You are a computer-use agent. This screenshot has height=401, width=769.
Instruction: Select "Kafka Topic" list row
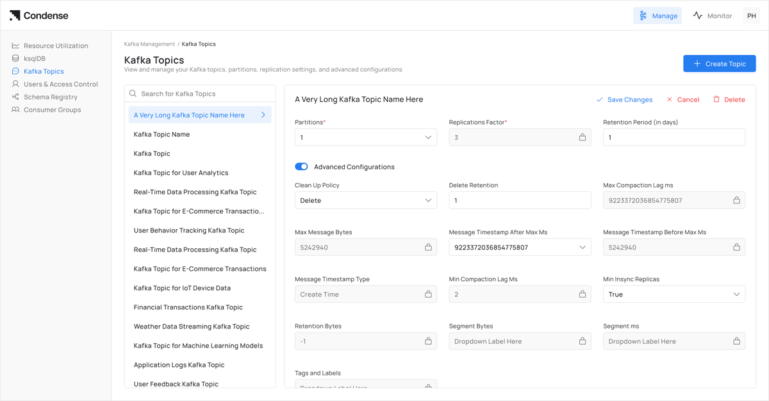200,153
